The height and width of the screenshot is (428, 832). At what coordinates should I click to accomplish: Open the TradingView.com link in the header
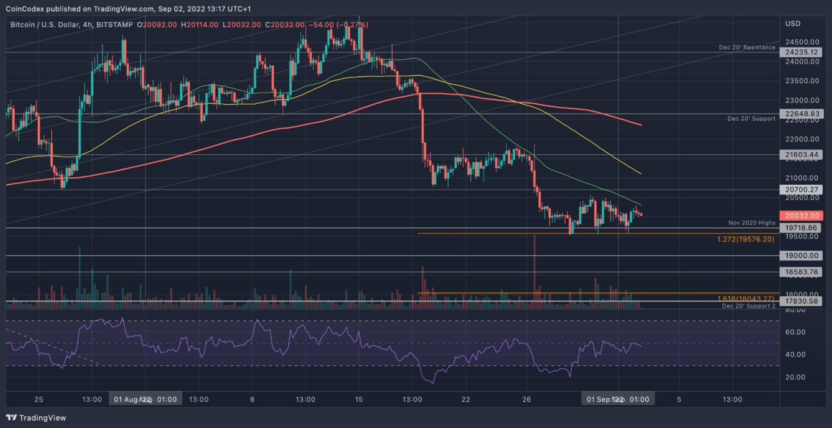click(121, 9)
